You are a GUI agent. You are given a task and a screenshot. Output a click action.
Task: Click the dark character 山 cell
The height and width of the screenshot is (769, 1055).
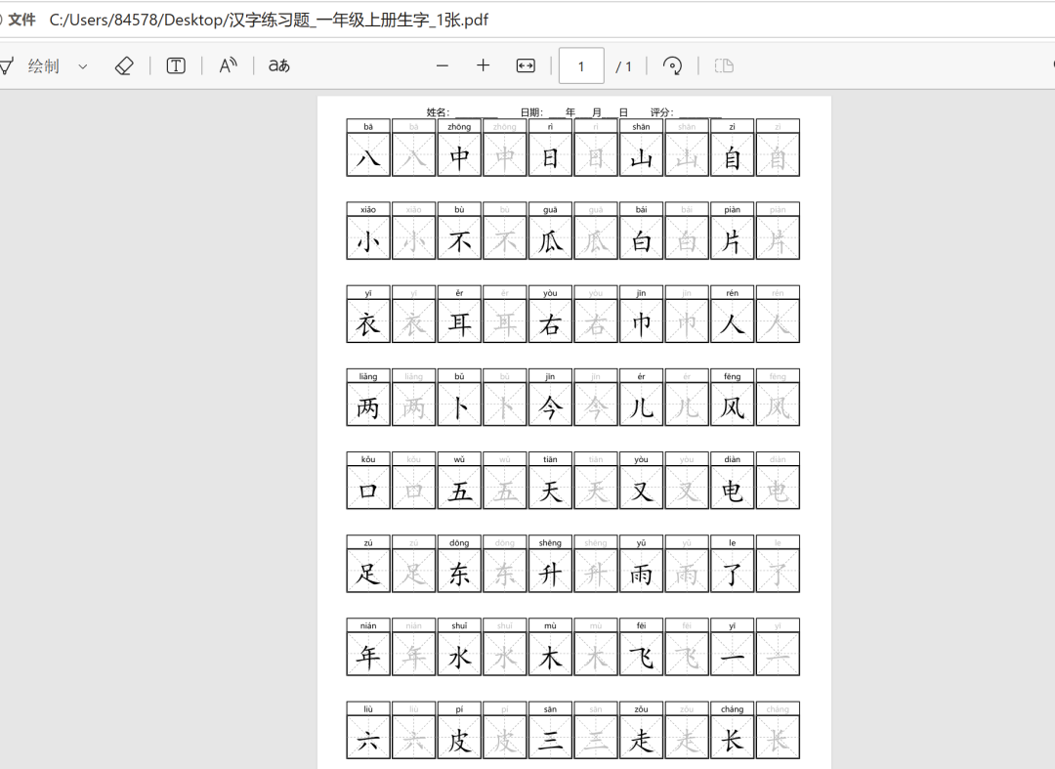pos(641,154)
